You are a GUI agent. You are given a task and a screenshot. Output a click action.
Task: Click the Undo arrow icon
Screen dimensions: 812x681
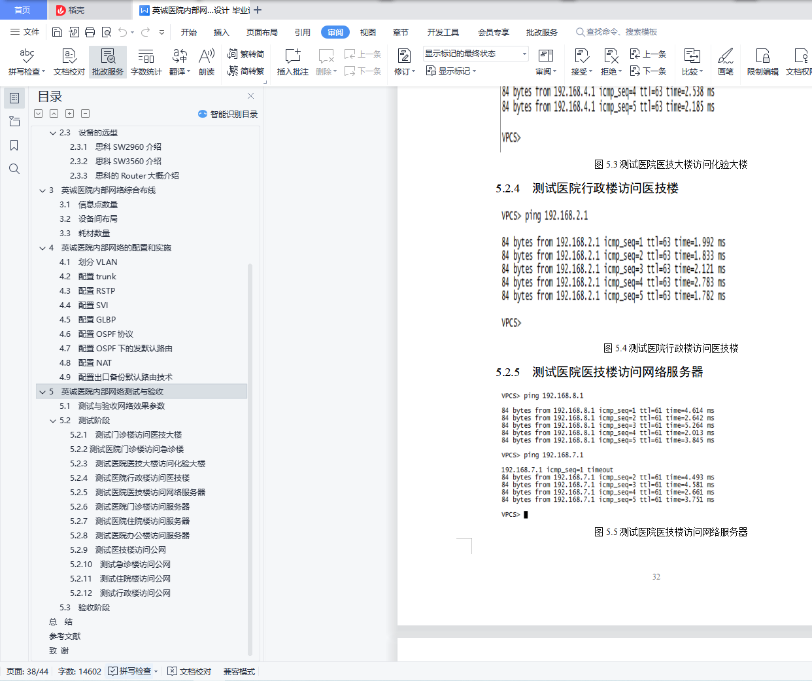click(123, 32)
